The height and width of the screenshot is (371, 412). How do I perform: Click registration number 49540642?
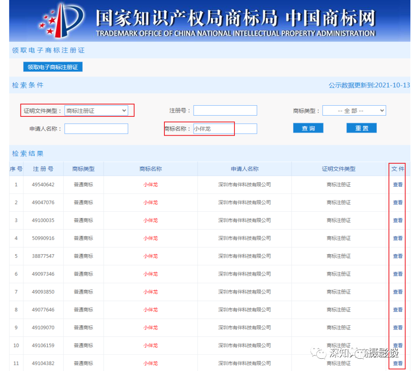coord(43,184)
